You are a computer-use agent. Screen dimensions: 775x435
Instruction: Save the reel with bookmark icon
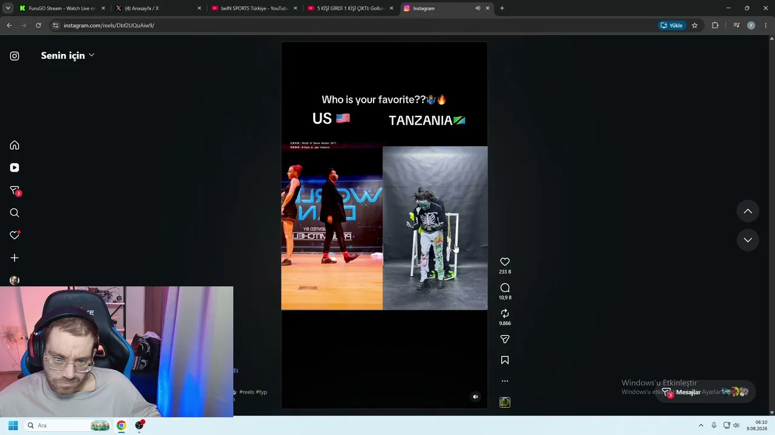tap(505, 360)
